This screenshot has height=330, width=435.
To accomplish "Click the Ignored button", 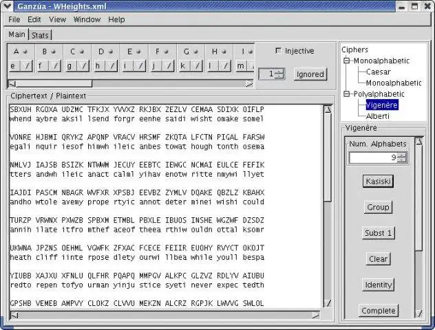I will click(x=310, y=74).
